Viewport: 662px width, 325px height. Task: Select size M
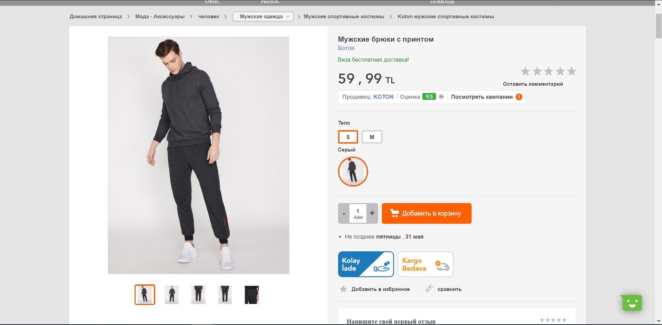tap(372, 137)
